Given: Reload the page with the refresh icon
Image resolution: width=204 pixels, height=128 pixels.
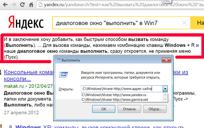Looking at the screenshot, I should [22, 5].
